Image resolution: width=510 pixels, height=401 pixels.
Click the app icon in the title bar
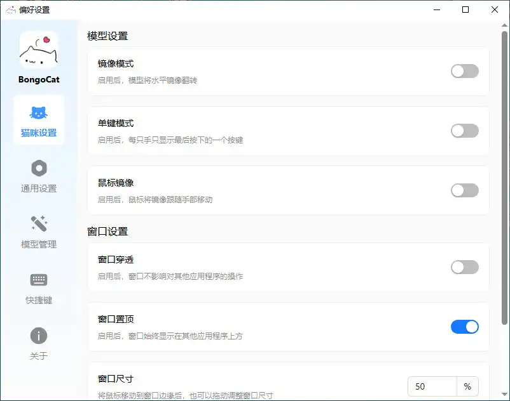click(11, 10)
